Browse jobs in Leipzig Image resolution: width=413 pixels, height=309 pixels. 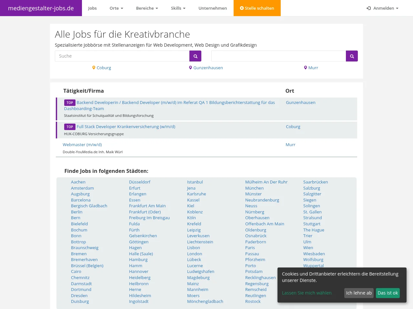194,230
